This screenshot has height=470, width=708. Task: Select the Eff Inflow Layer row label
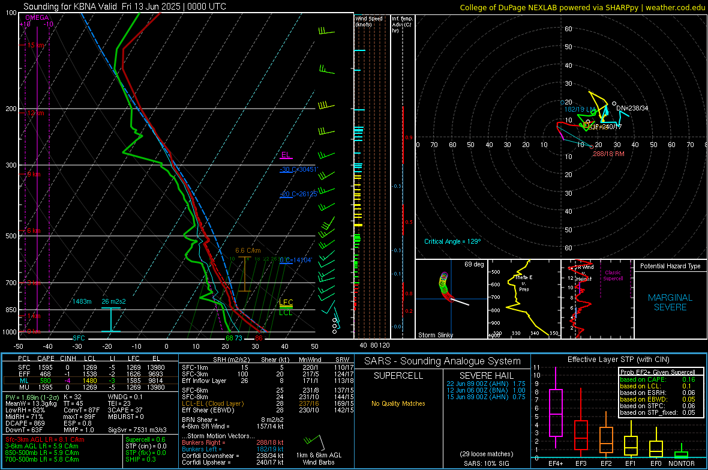(x=205, y=381)
